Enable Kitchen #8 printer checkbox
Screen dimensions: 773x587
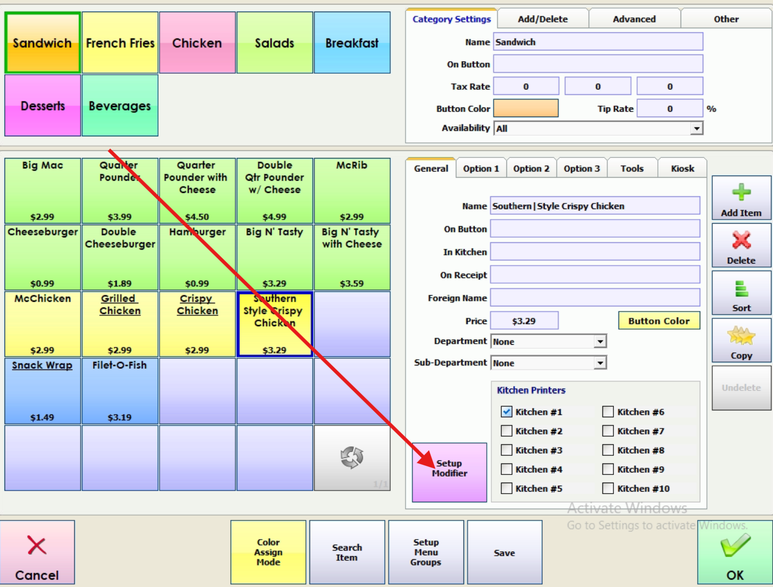point(608,450)
